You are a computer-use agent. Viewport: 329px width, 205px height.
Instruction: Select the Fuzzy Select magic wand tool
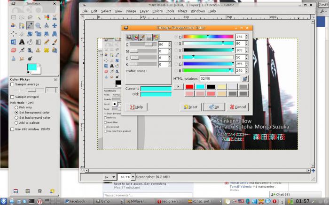(x=38, y=17)
